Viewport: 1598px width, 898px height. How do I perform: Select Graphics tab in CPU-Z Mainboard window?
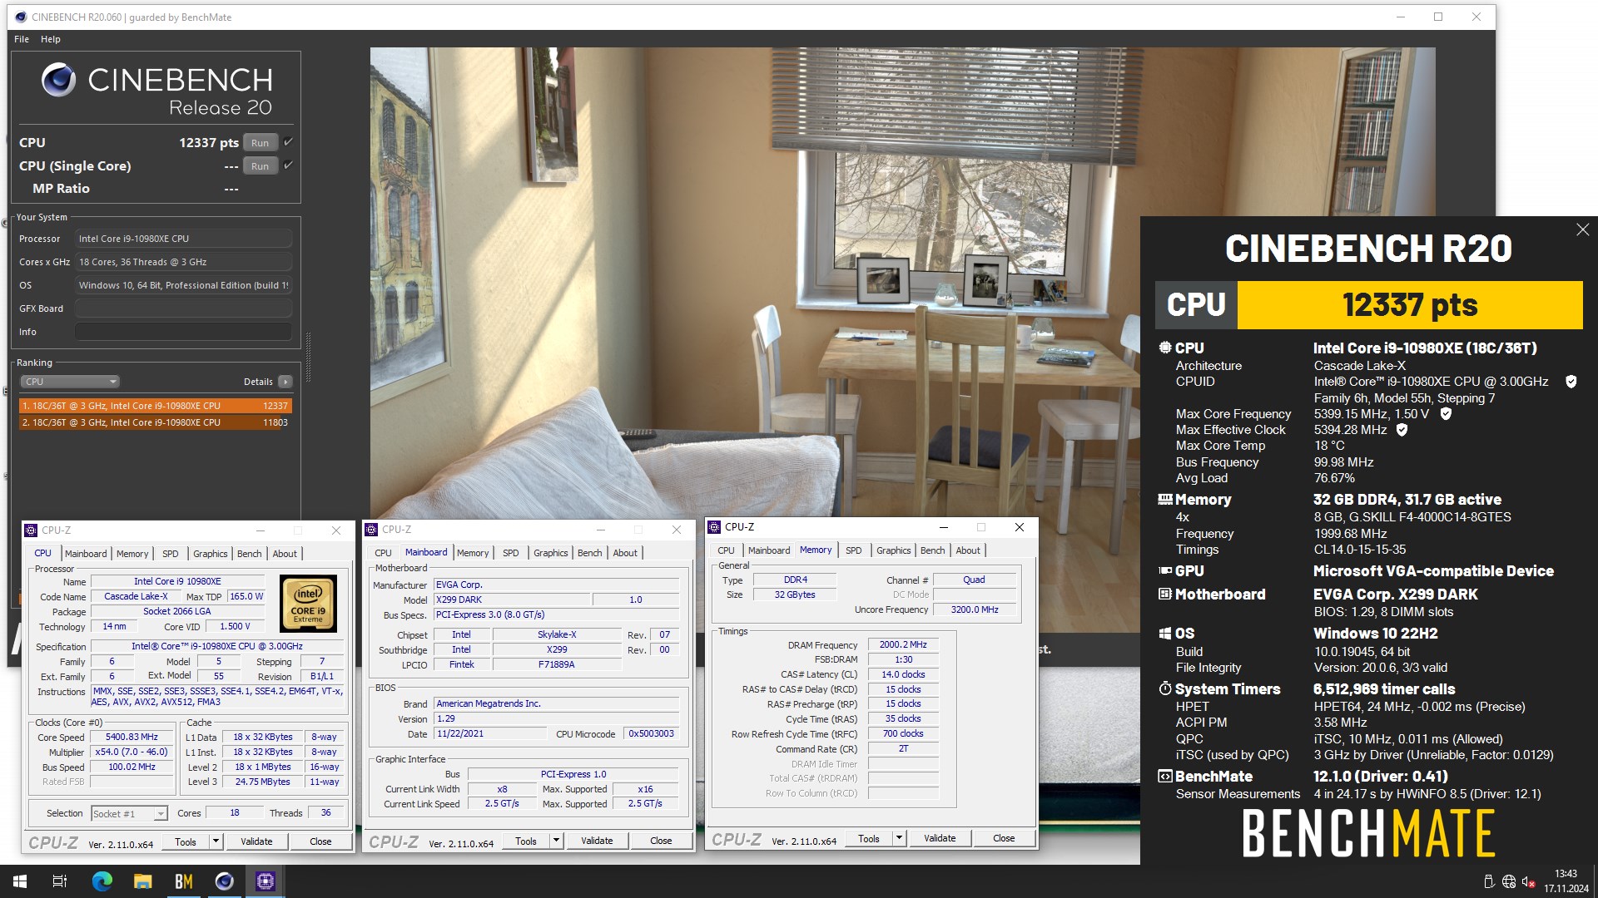click(x=550, y=553)
